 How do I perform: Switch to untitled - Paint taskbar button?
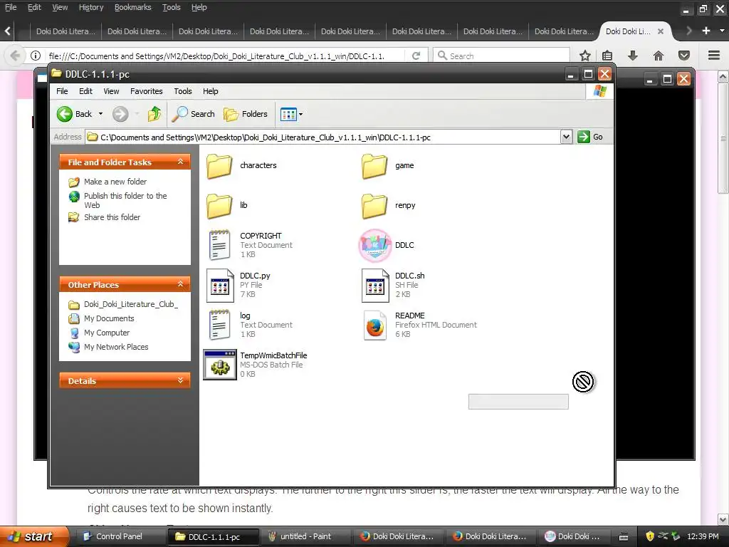305,536
